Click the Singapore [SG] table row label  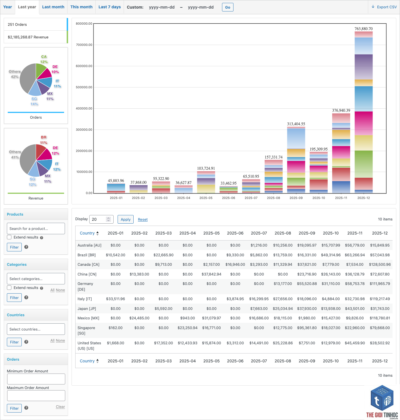click(86, 331)
